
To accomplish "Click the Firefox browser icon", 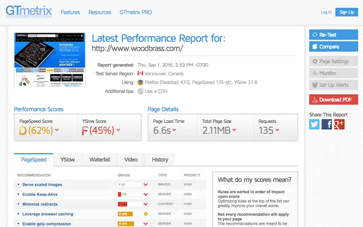I will click(141, 82).
